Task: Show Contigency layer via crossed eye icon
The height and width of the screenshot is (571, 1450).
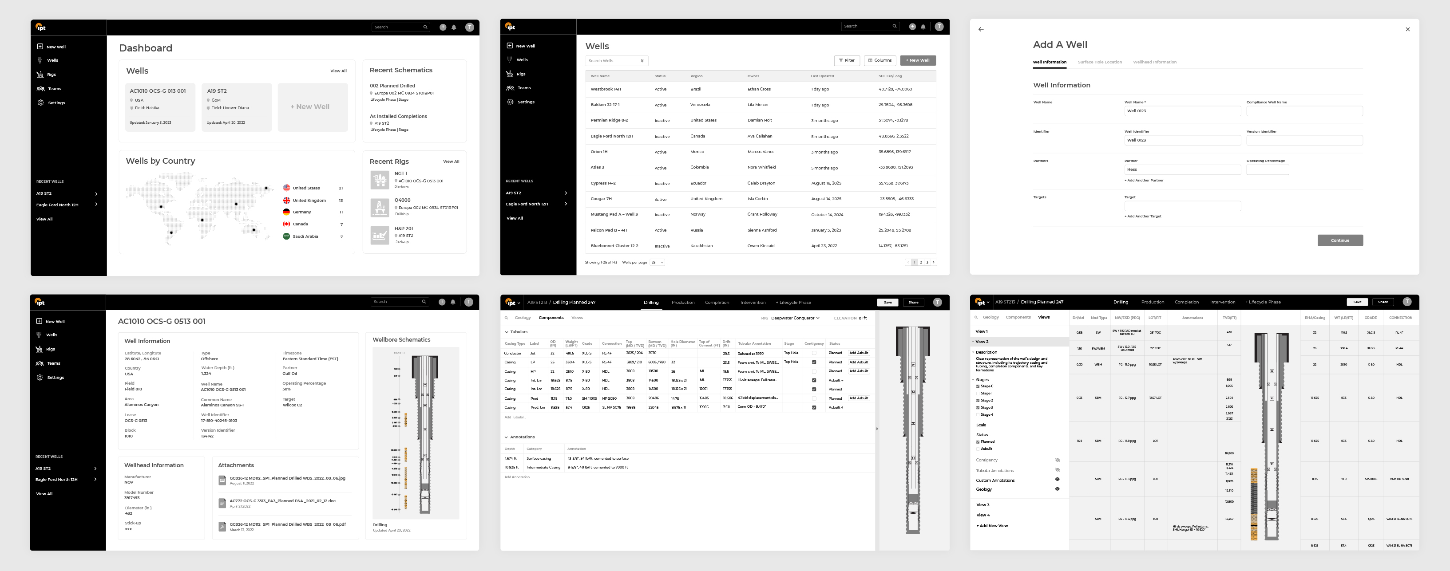Action: 1057,460
